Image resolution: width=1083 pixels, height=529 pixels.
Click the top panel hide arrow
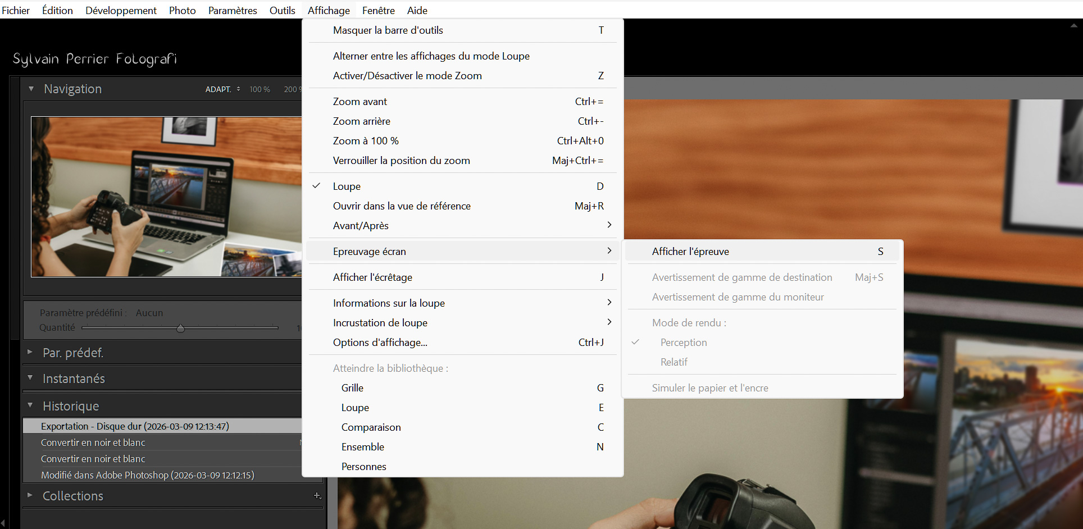coord(1073,25)
